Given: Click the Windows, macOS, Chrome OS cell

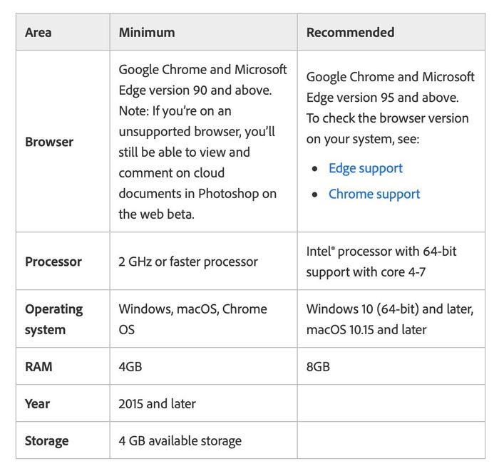Looking at the screenshot, I should 192,319.
